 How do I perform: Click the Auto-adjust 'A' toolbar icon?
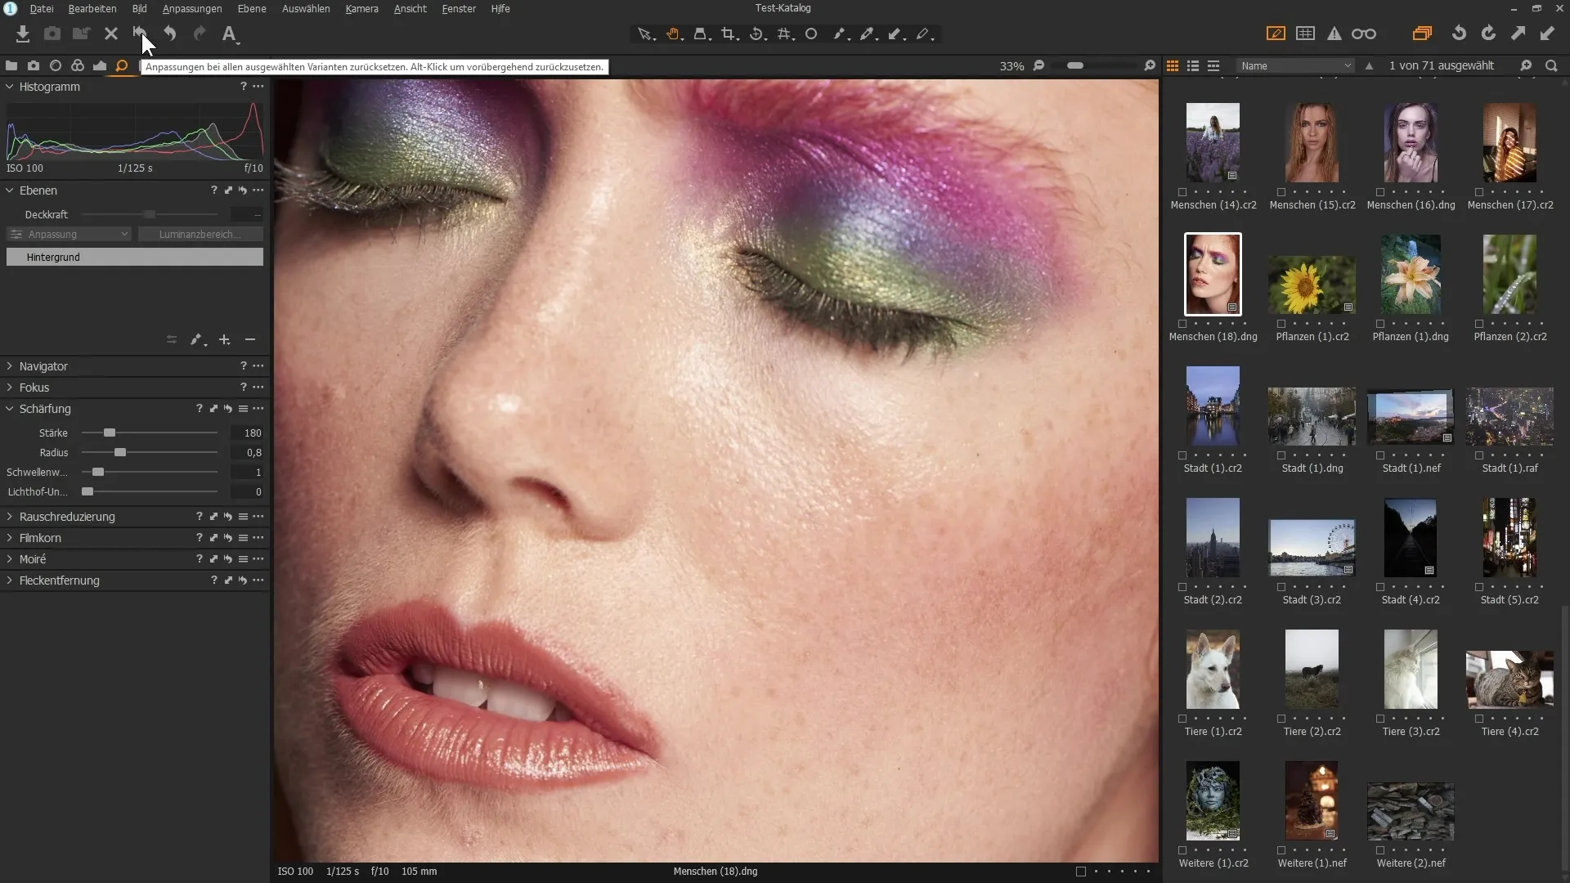[x=230, y=34]
